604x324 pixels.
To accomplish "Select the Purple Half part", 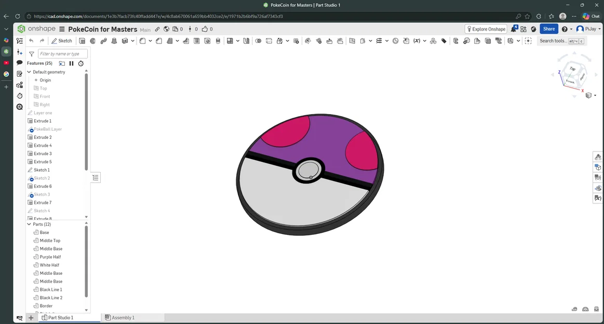I will click(x=50, y=257).
